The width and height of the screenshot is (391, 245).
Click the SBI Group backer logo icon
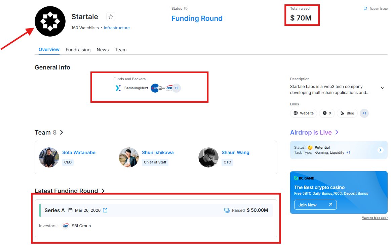tap(169, 88)
